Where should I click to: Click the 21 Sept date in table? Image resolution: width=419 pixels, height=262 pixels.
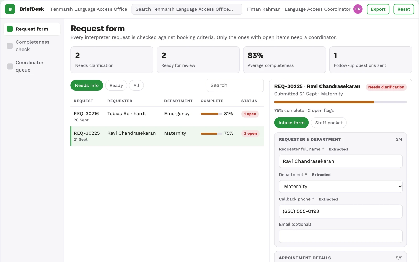pos(81,139)
